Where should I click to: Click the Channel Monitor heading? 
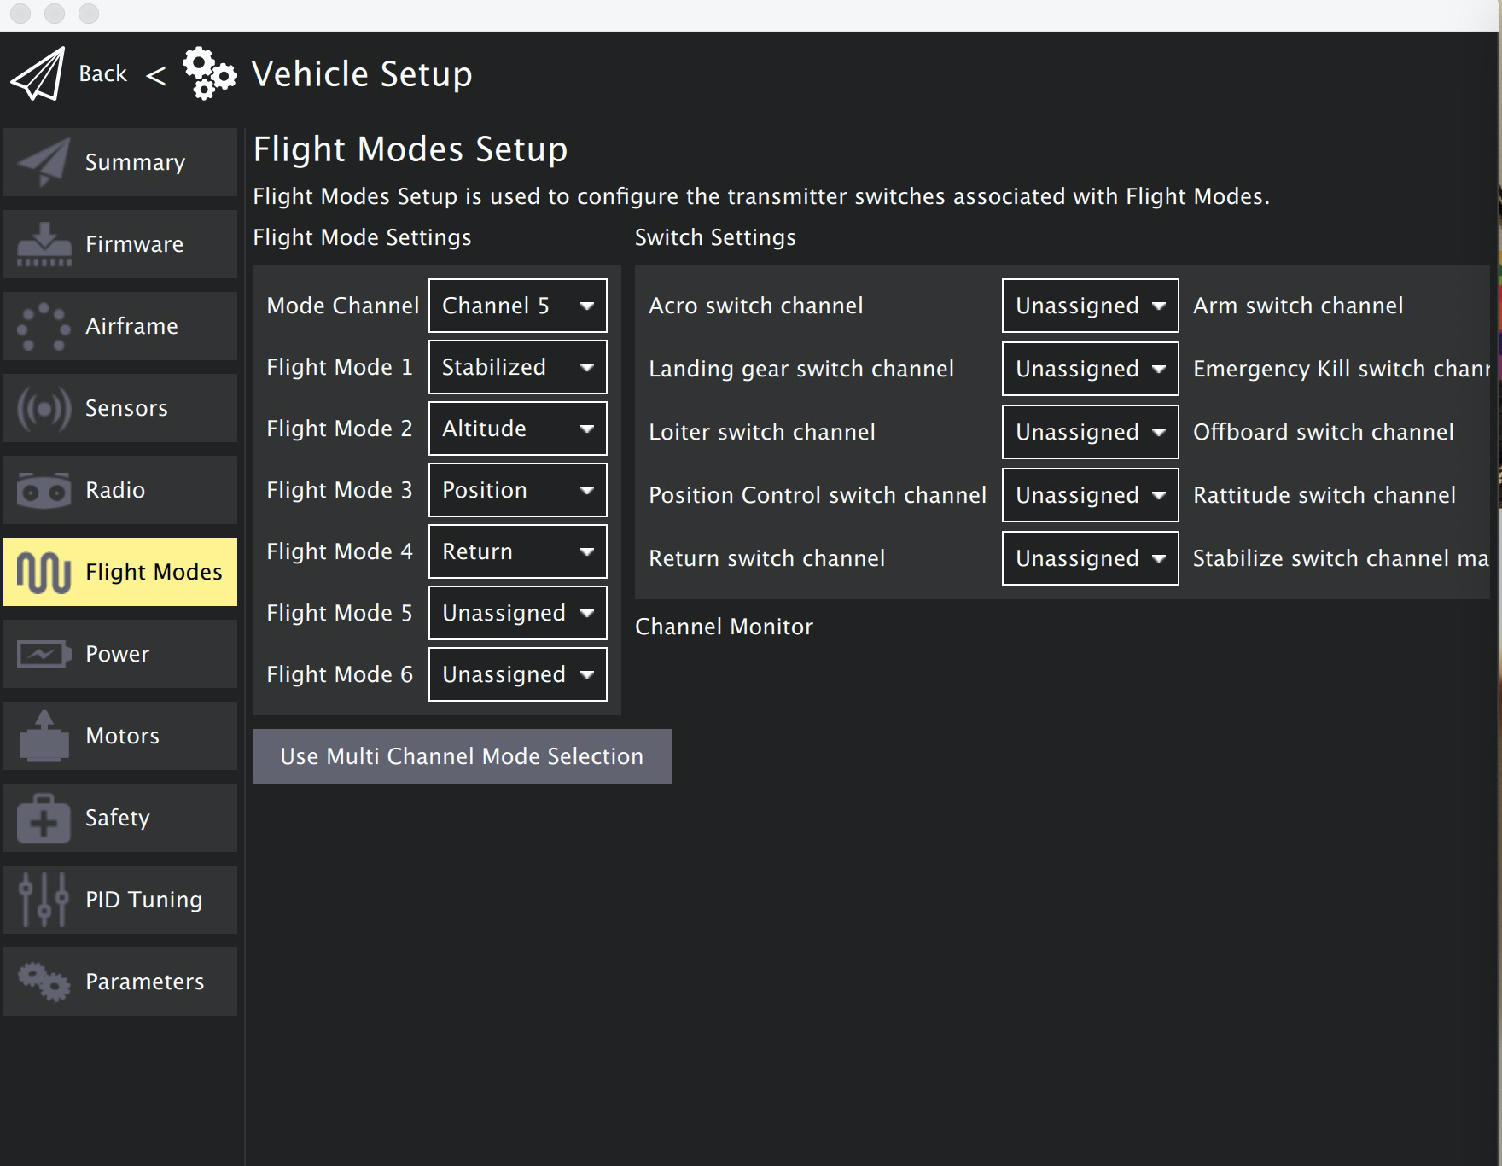click(x=724, y=627)
